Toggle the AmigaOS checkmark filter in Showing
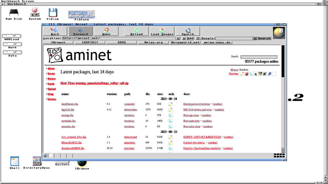 tap(242, 74)
